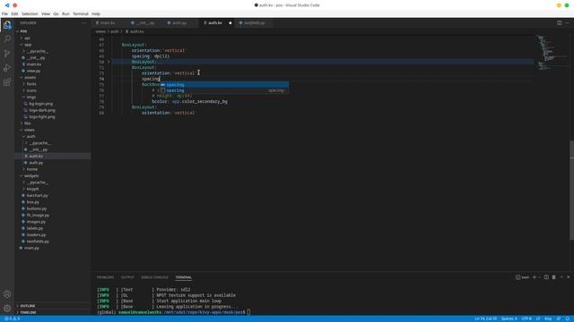The height and width of the screenshot is (322, 574).
Task: Click the Ln 74 cursor position indicator
Action: tap(486, 318)
